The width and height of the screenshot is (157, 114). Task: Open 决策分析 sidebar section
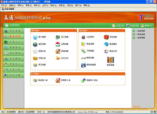coord(13,69)
